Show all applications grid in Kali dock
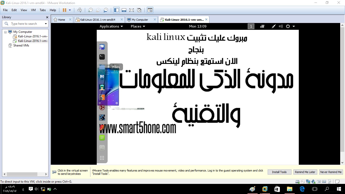The image size is (345, 194). click(102, 158)
